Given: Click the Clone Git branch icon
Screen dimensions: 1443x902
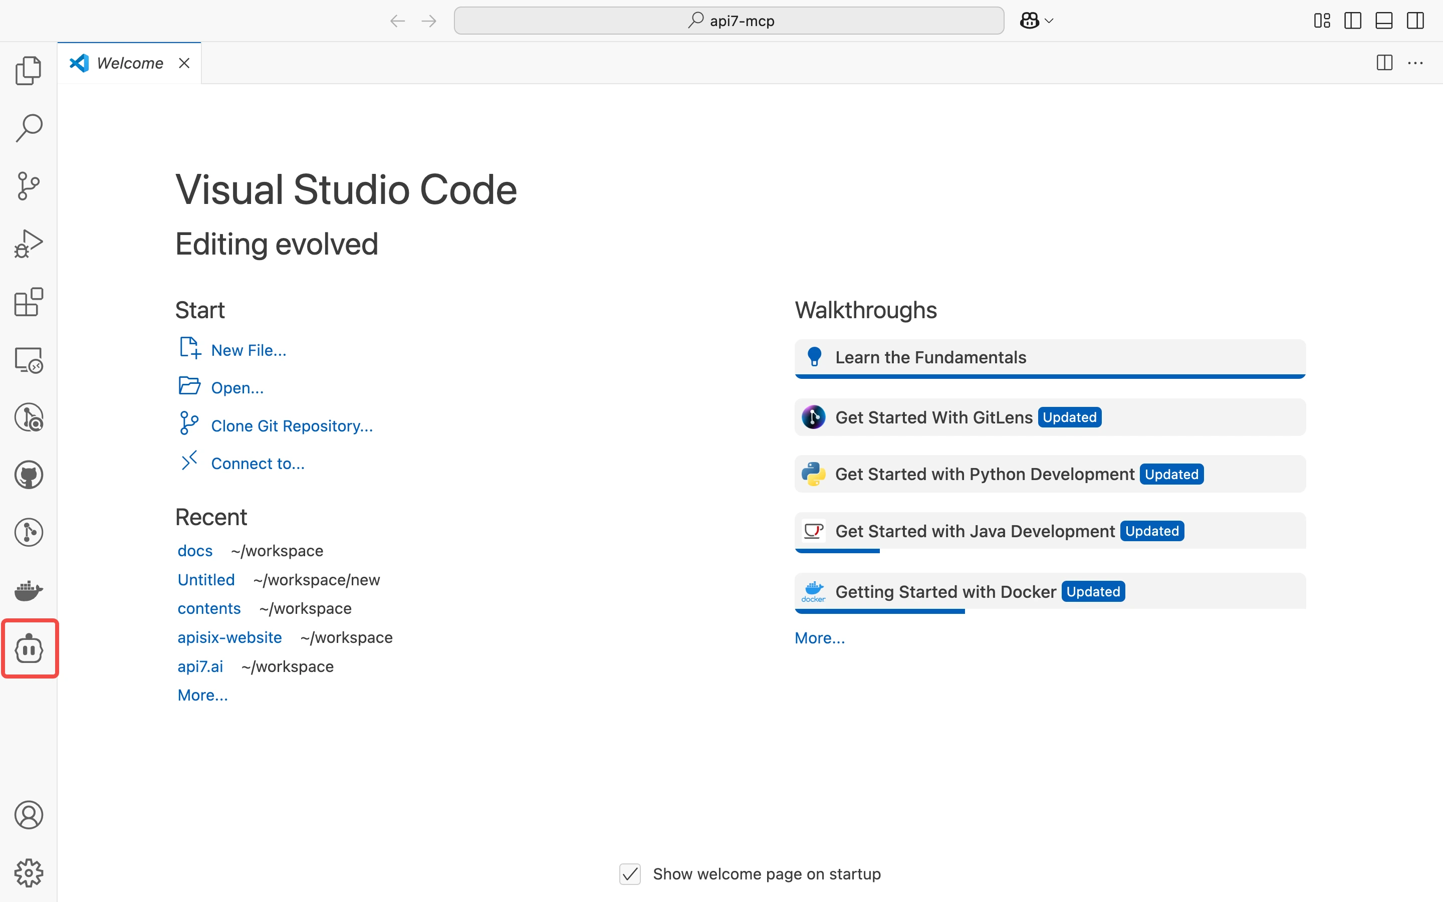Looking at the screenshot, I should 189,423.
